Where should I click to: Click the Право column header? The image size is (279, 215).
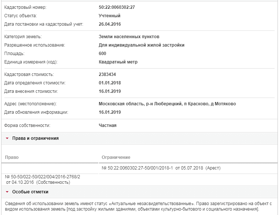[12, 157]
